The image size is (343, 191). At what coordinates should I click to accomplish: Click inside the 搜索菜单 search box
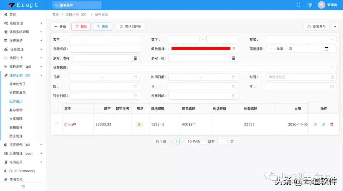pyautogui.click(x=76, y=5)
